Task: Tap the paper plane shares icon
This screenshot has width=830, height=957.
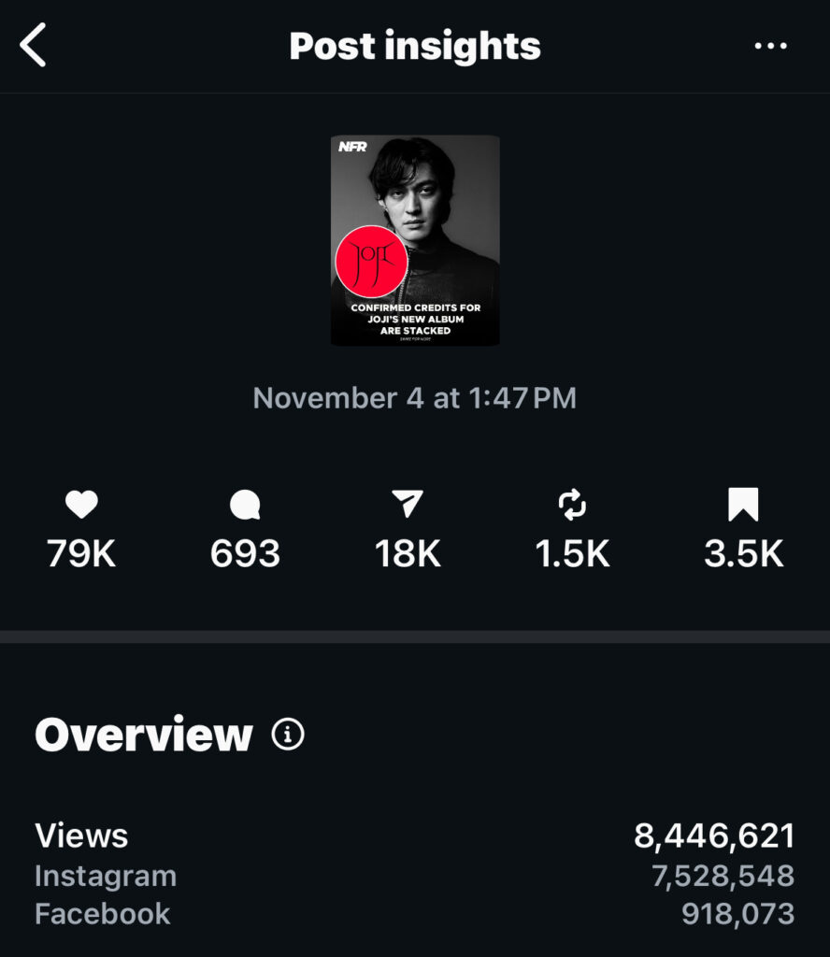Action: pos(408,506)
